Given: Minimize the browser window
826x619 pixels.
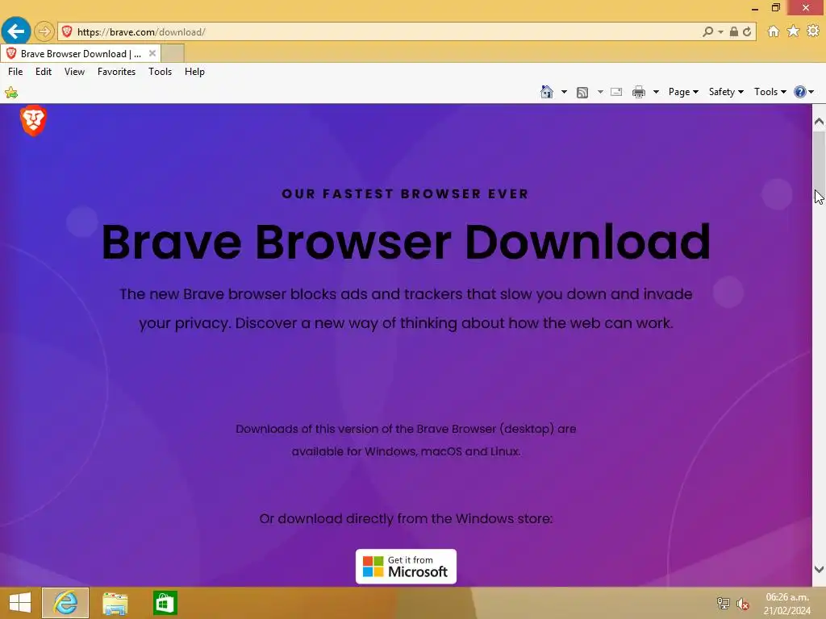Looking at the screenshot, I should click(754, 8).
